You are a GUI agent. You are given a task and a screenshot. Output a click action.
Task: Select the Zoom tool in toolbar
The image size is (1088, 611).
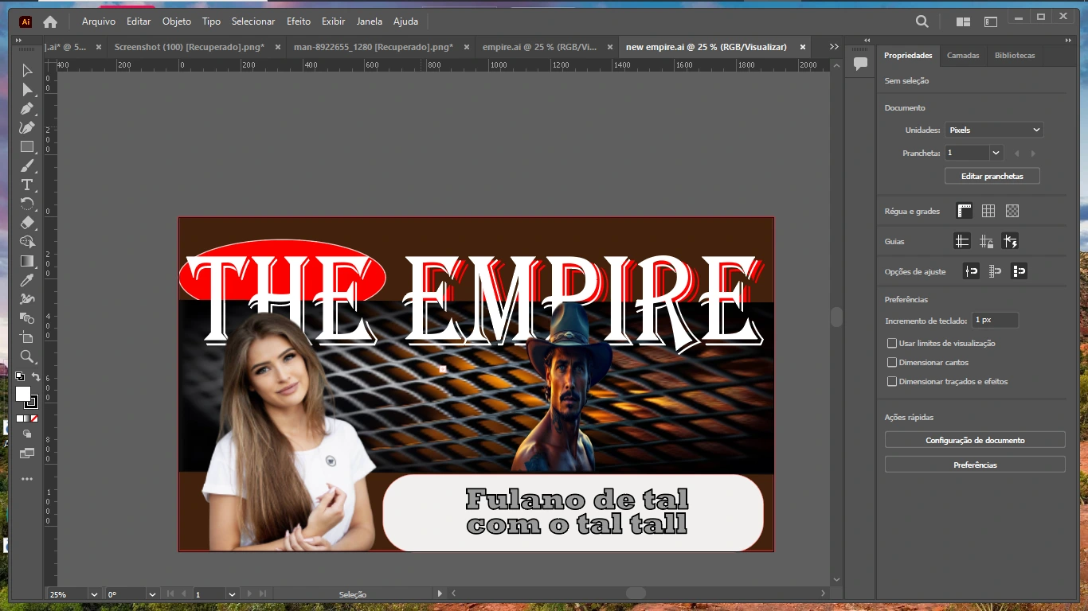[x=27, y=356]
